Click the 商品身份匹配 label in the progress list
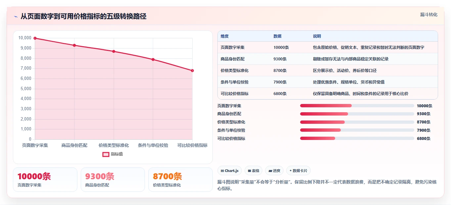Viewport: 451px width, 205px height. (x=229, y=114)
